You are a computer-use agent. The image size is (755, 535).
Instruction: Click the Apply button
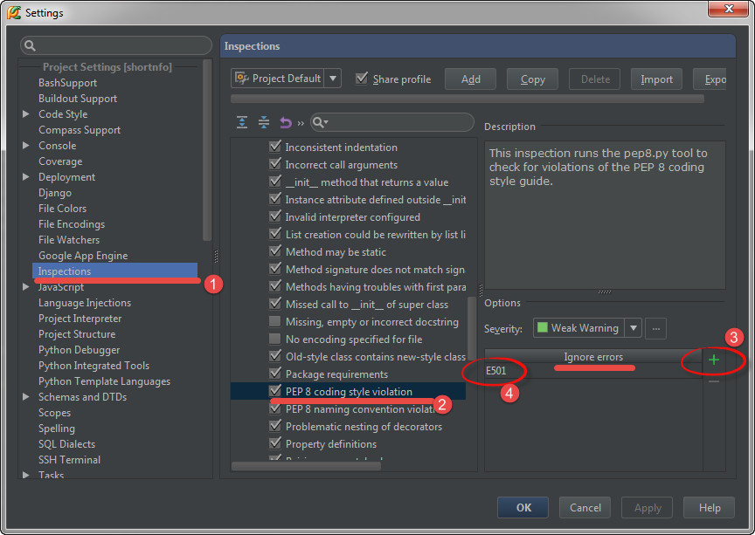click(x=648, y=508)
